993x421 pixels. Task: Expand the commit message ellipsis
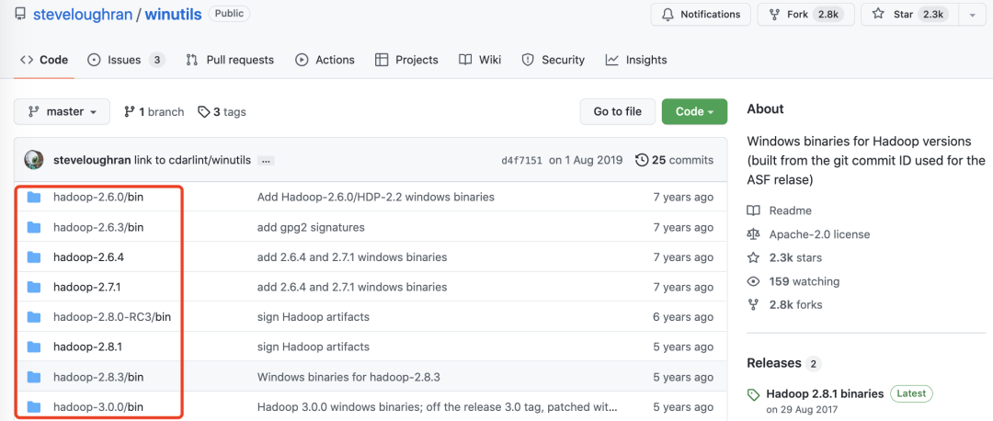click(266, 160)
